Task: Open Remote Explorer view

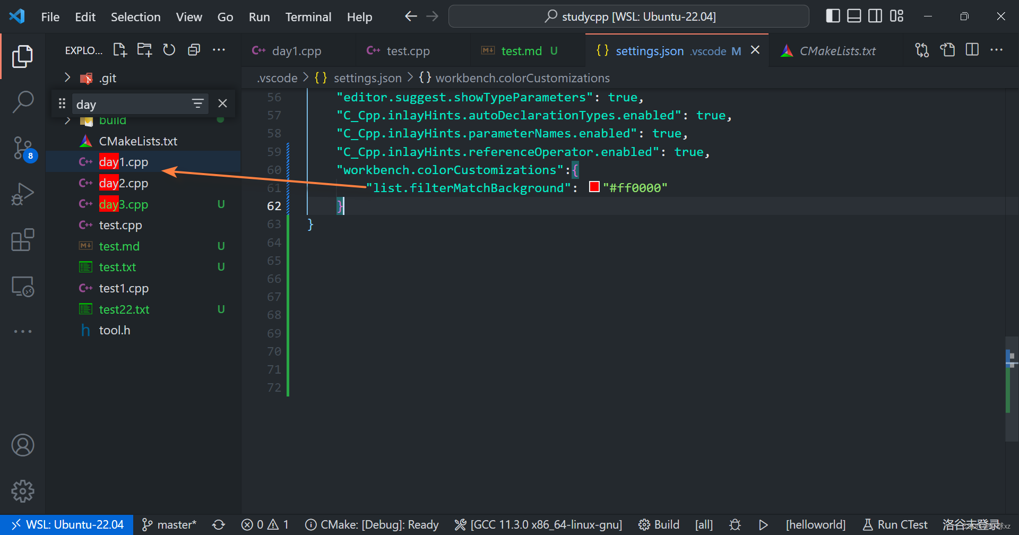Action: 22,287
